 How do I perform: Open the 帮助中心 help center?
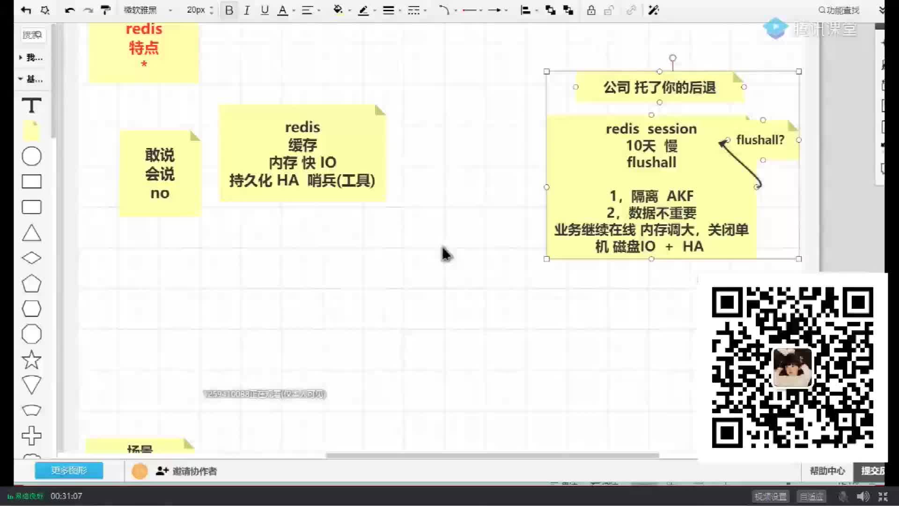tap(827, 471)
